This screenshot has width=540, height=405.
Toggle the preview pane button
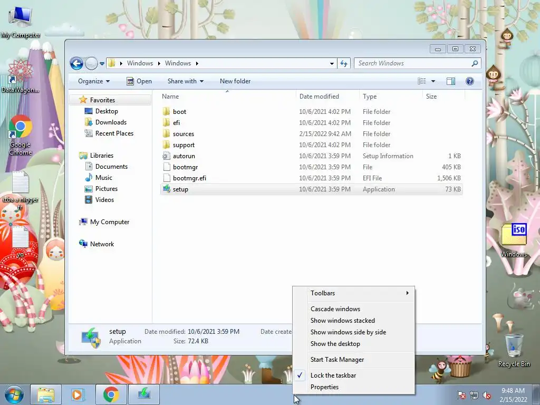(x=451, y=81)
